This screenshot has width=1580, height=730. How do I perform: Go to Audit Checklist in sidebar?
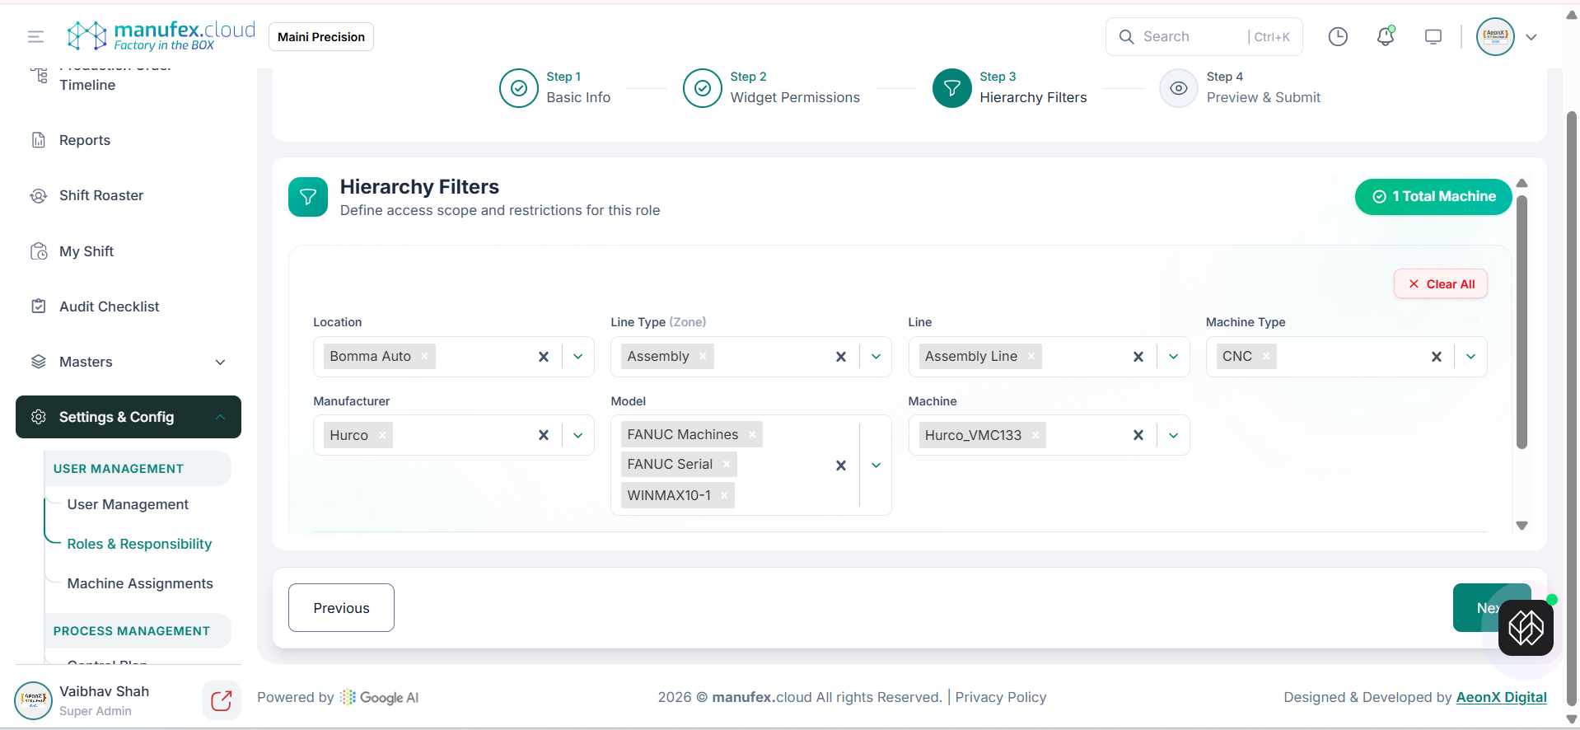[x=109, y=307]
